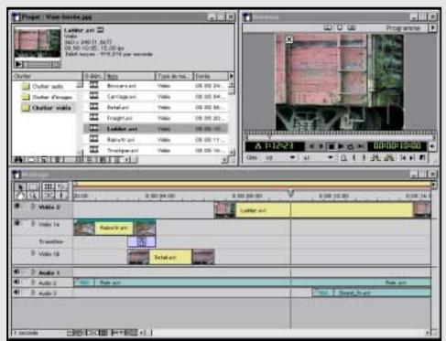The height and width of the screenshot is (341, 446).
Task: Click the Lift button in the monitor bottom row
Action: click(x=375, y=157)
